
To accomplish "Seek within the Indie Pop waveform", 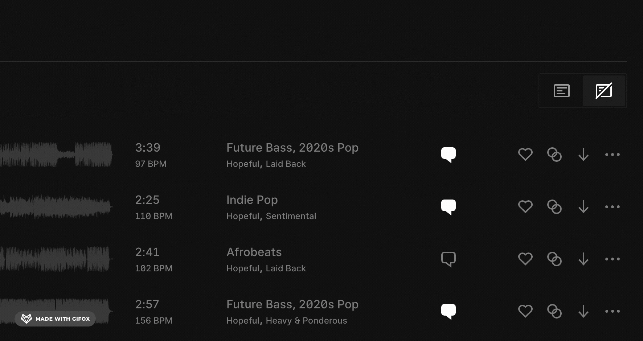I will [x=56, y=207].
